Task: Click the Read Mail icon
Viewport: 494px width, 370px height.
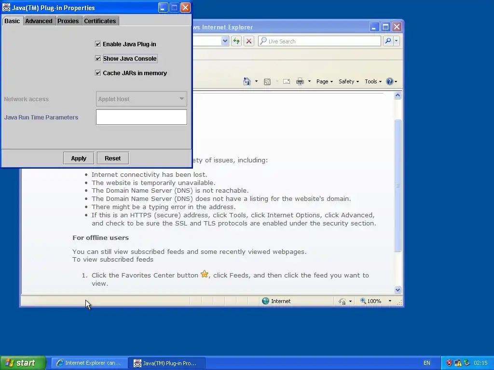Action: (287, 82)
